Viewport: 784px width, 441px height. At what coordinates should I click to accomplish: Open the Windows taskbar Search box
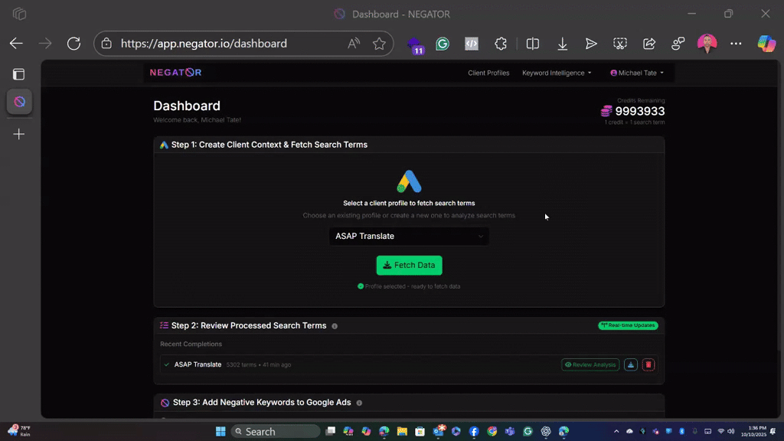pos(276,432)
